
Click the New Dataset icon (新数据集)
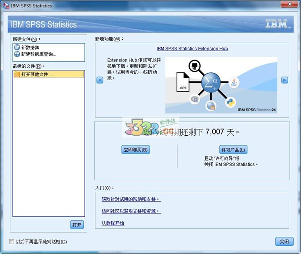click(17, 47)
